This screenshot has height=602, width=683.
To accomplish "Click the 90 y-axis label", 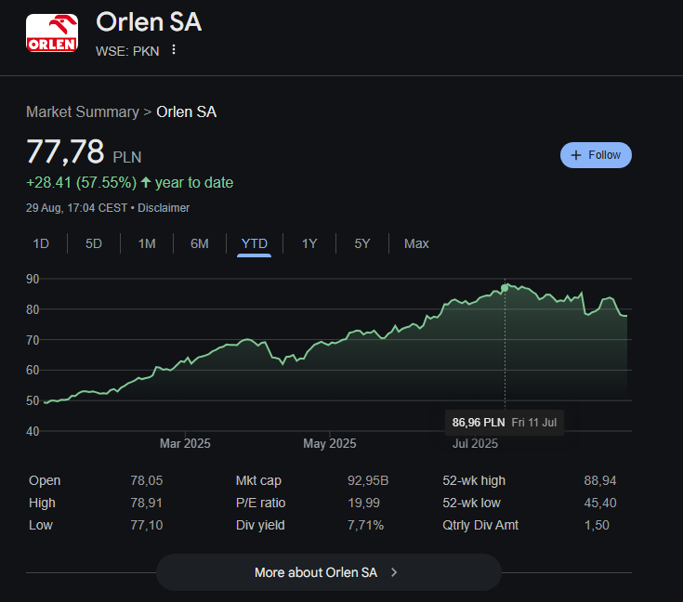I will click(33, 279).
